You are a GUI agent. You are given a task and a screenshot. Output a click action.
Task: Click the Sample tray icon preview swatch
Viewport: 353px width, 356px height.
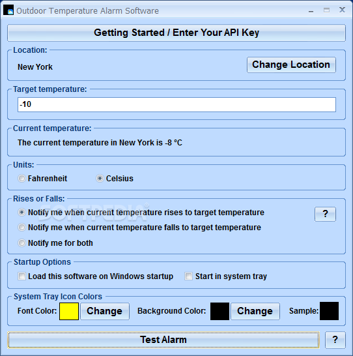tap(329, 311)
